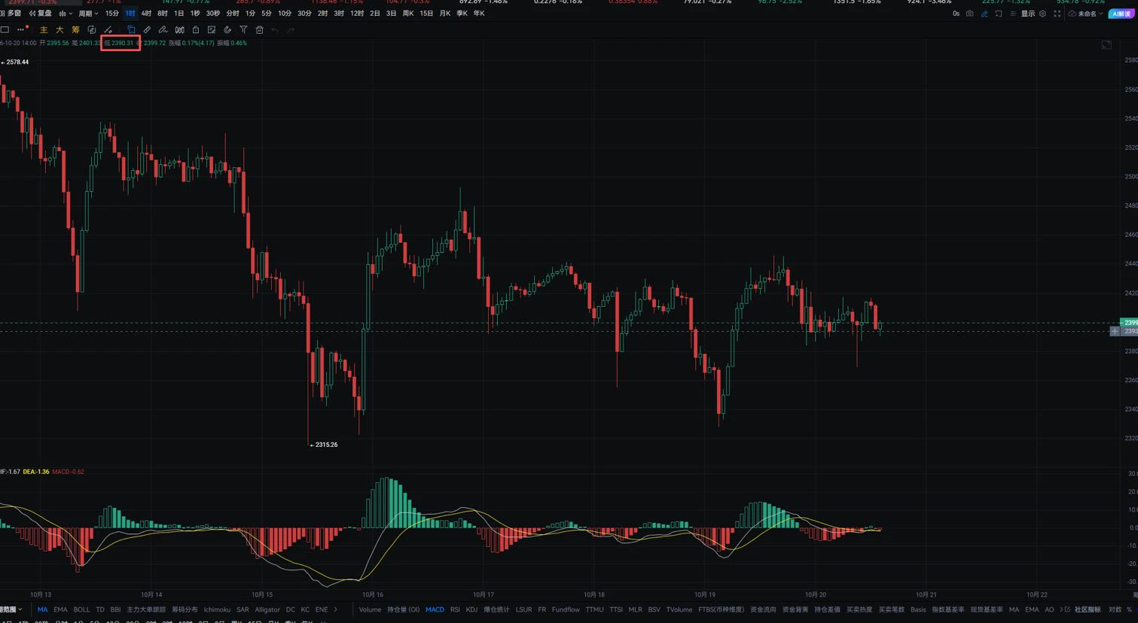
Task: Click the AI解读 button
Action: click(x=1121, y=14)
